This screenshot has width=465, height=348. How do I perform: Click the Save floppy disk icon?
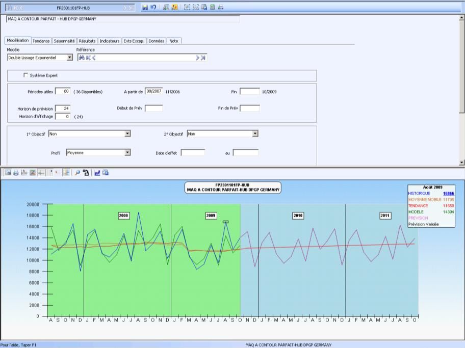145,8
